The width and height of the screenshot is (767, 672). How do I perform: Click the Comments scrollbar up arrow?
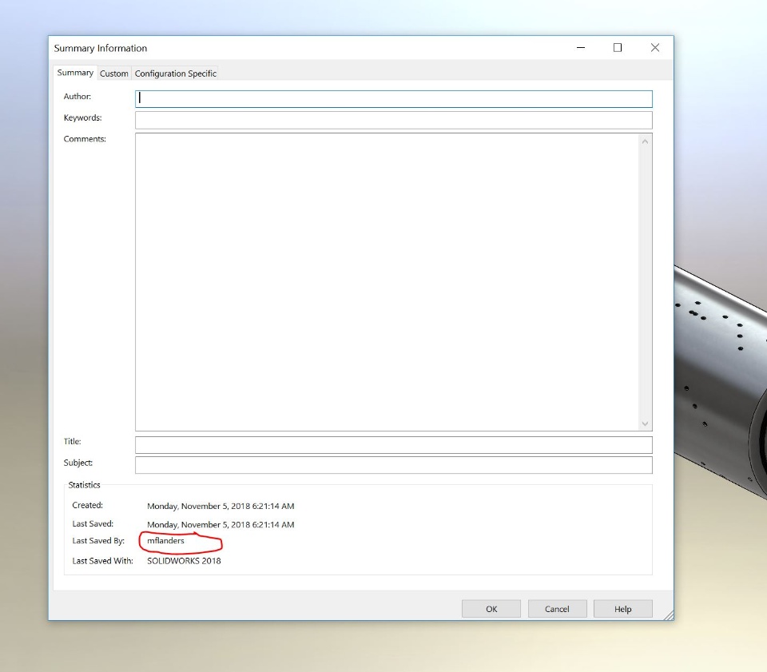click(x=645, y=141)
